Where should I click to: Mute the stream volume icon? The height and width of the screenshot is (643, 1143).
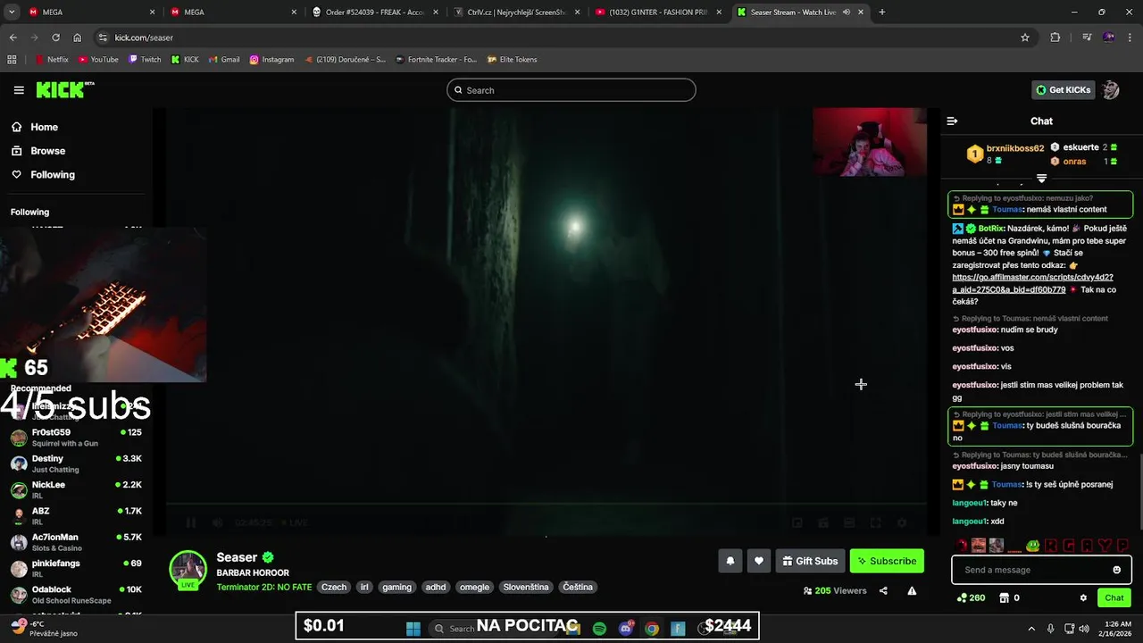pyautogui.click(x=217, y=522)
